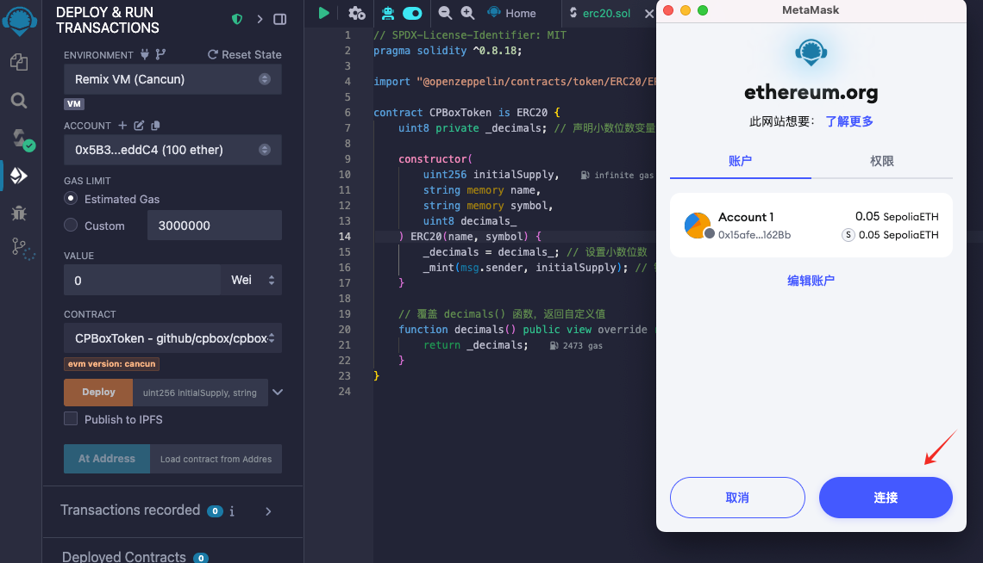
Task: Zoom in the editor font
Action: (x=467, y=13)
